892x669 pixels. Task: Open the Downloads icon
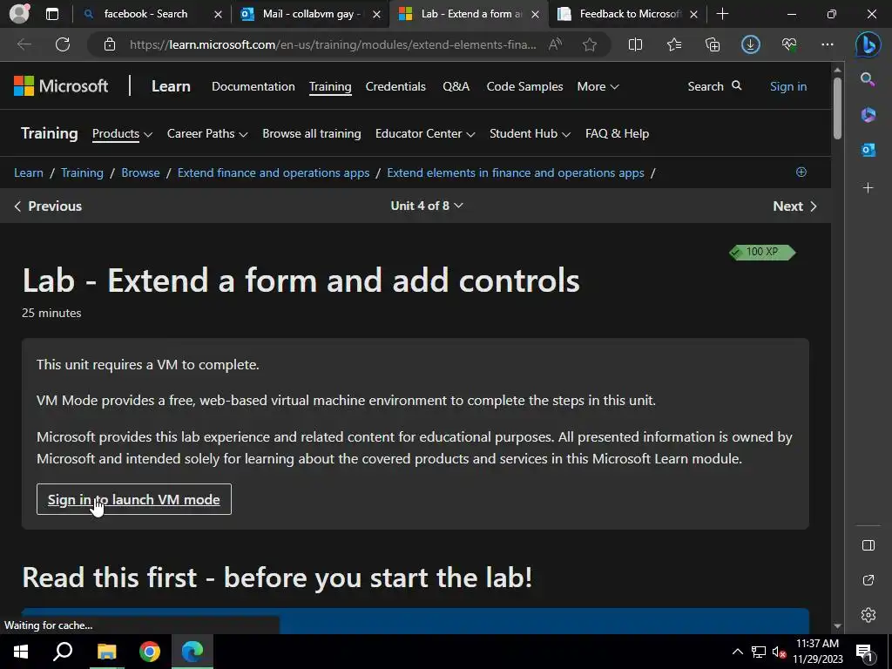tap(750, 44)
